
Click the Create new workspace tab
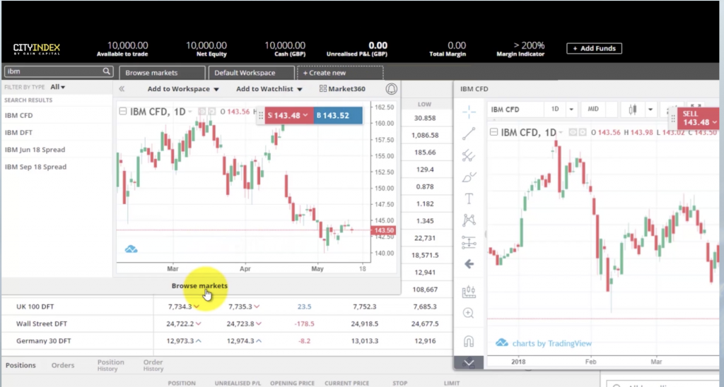340,73
